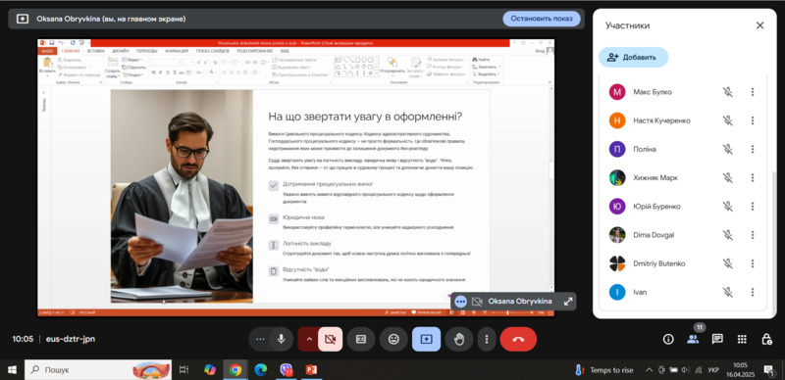Image resolution: width=785 pixels, height=380 pixels.
Task: Open more options for Макс Булко
Action: coord(752,92)
